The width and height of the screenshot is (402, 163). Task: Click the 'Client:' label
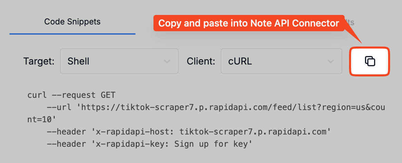(x=201, y=61)
